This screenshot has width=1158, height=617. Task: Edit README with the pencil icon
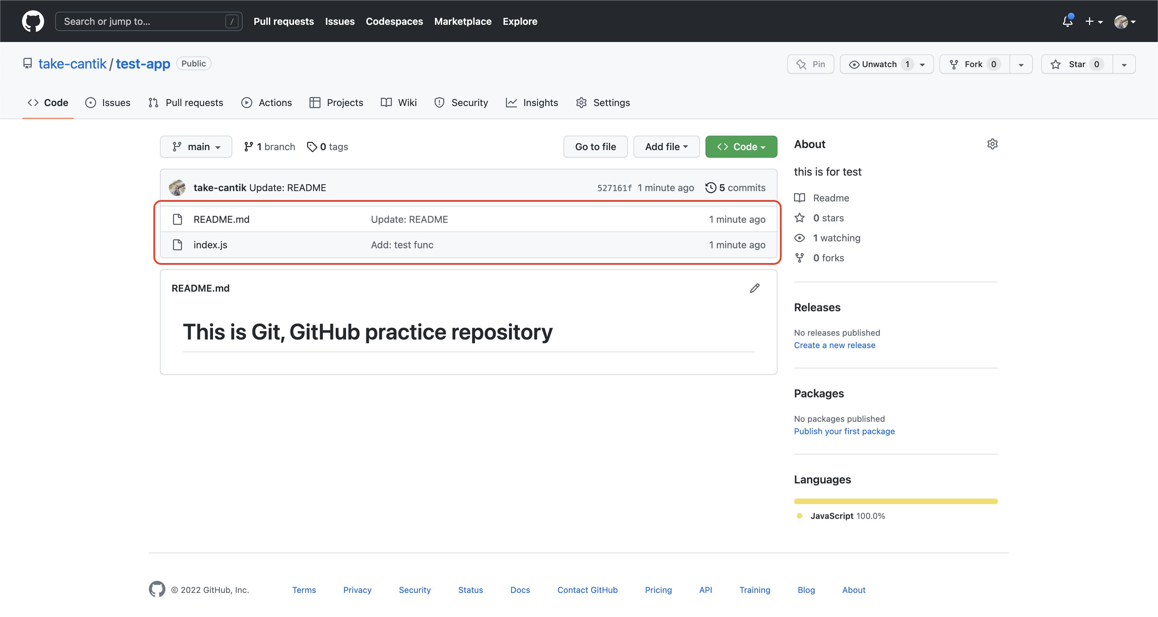pos(754,288)
